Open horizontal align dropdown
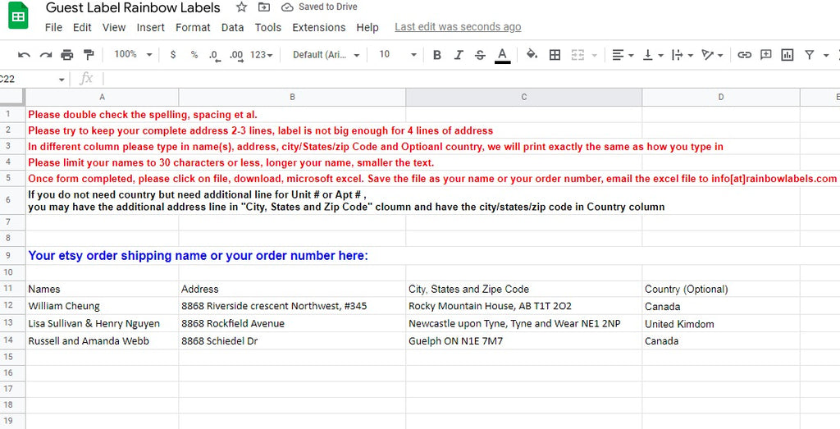840x429 pixels. point(623,55)
